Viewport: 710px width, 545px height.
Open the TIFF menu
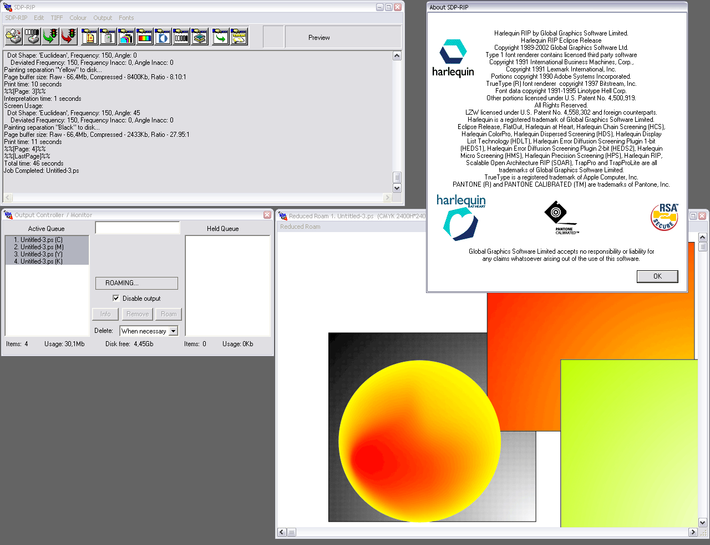[57, 18]
